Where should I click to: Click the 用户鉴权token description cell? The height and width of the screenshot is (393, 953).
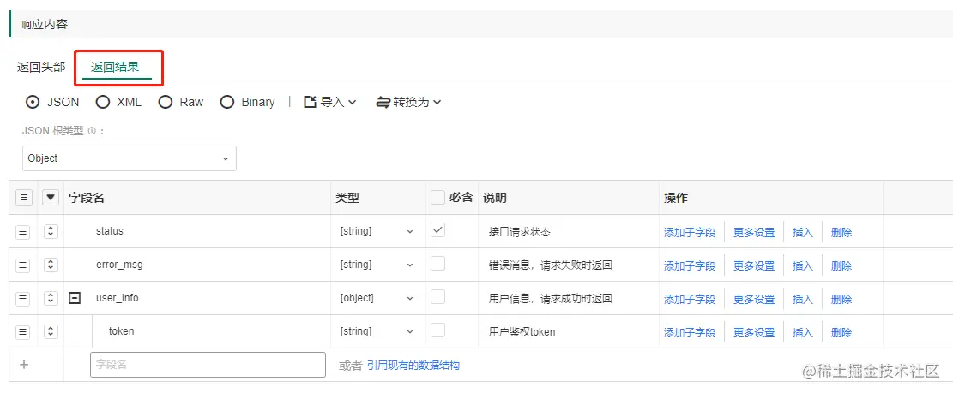click(x=522, y=331)
